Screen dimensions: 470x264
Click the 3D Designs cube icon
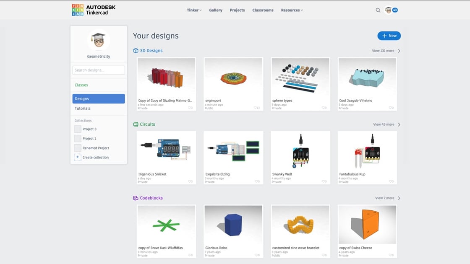[135, 50]
